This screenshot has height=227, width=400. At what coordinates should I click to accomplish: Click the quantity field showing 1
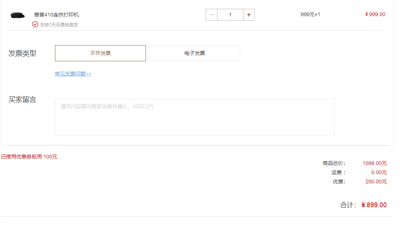pos(230,15)
